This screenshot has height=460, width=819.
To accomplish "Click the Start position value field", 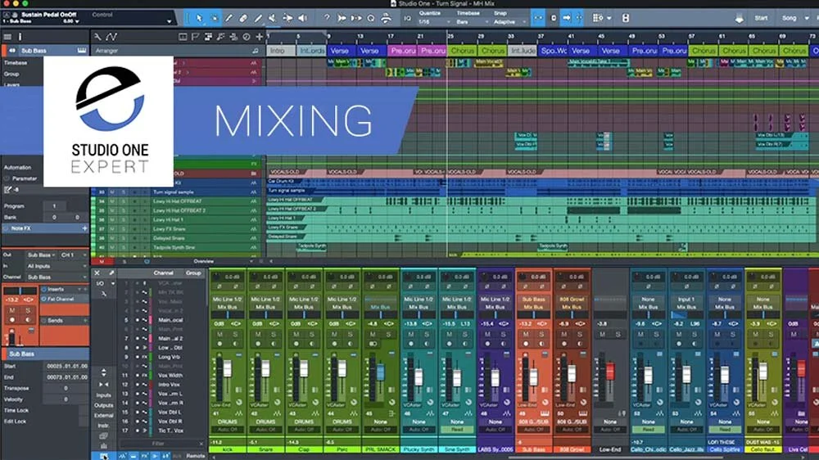I will click(x=66, y=366).
